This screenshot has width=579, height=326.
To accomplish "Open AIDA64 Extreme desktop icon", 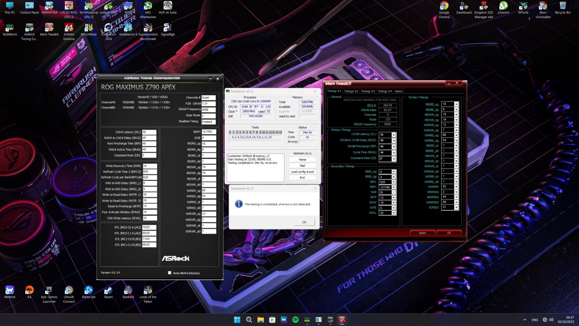I will point(69,32).
